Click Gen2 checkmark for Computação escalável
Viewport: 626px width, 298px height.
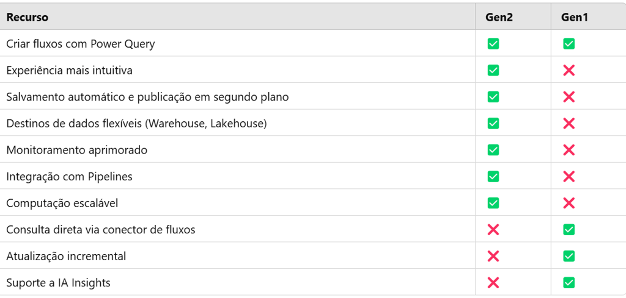coord(493,203)
